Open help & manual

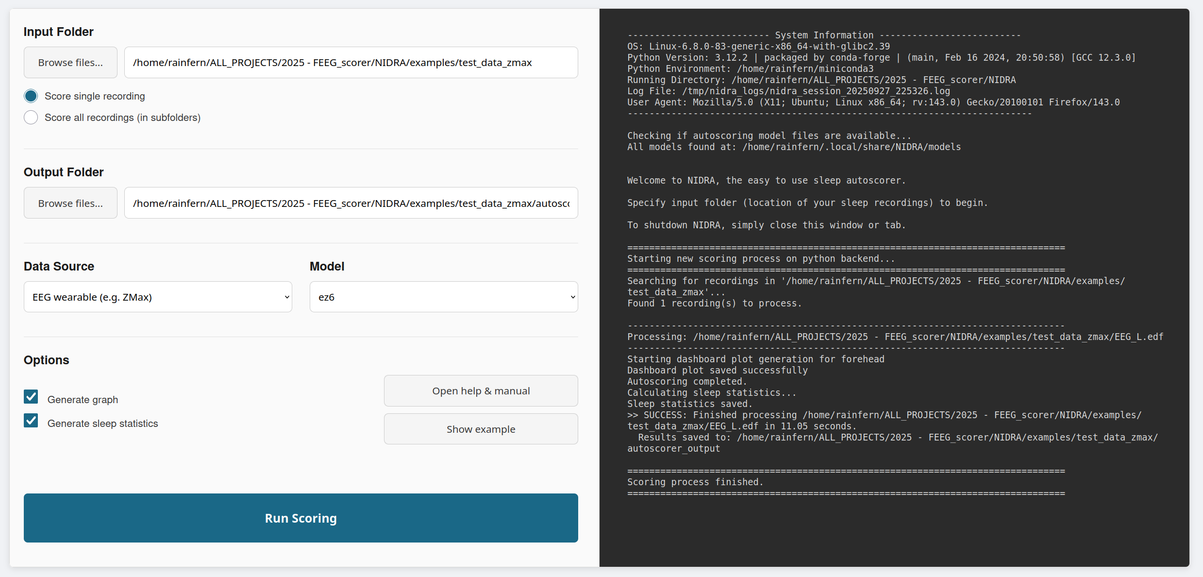[x=481, y=391]
